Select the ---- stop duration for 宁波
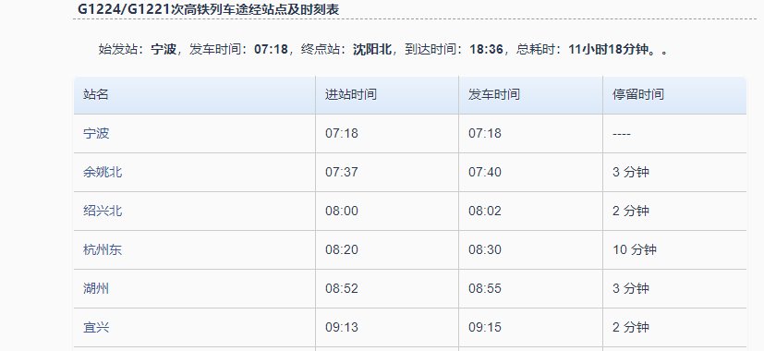Screen dimensions: 764x351 (622, 134)
